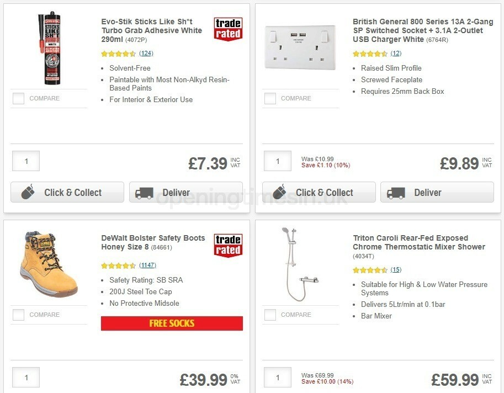Click the Trade Rated badge beside DeWalt boots
Viewport: 504px width, 393px height.
pos(227,247)
